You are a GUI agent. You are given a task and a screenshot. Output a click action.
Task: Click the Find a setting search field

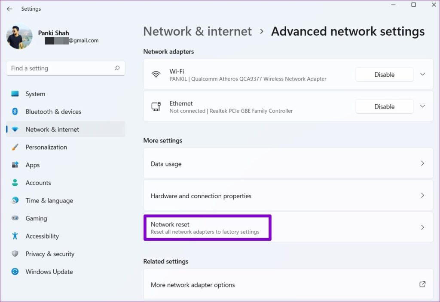(65, 68)
